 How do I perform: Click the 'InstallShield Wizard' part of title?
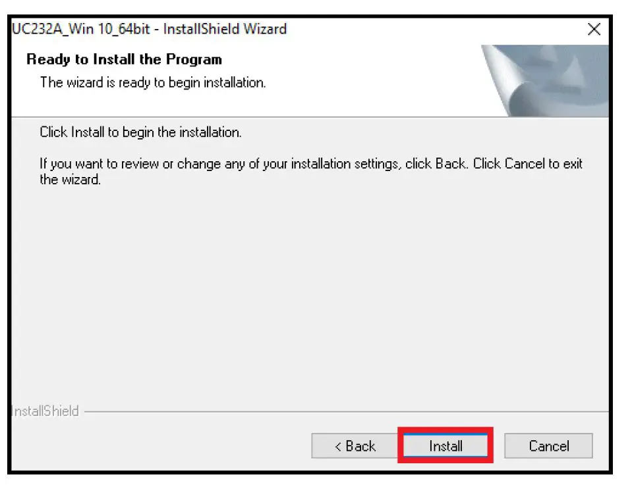pos(225,29)
